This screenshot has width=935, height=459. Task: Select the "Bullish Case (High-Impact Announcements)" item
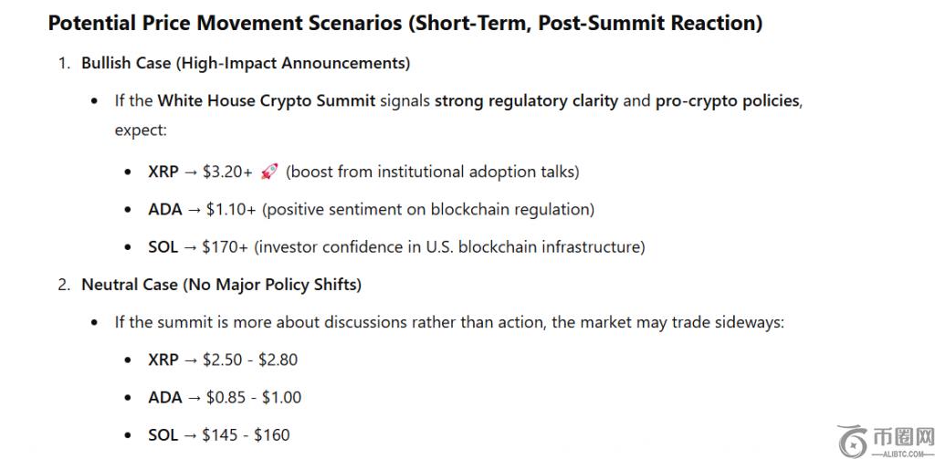(x=246, y=63)
